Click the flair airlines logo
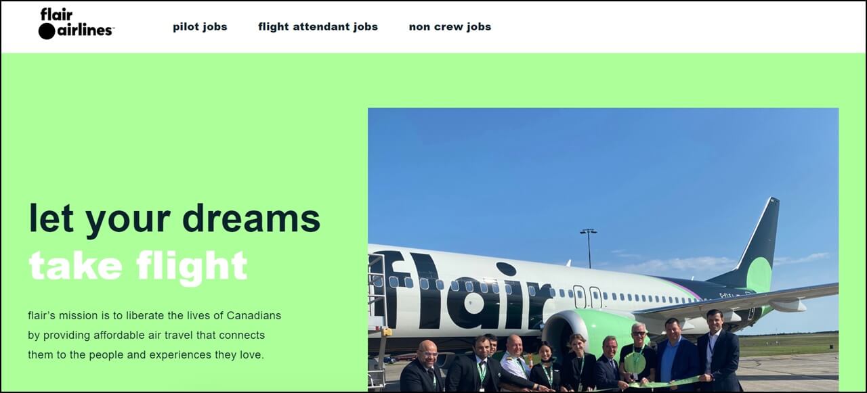 point(77,24)
